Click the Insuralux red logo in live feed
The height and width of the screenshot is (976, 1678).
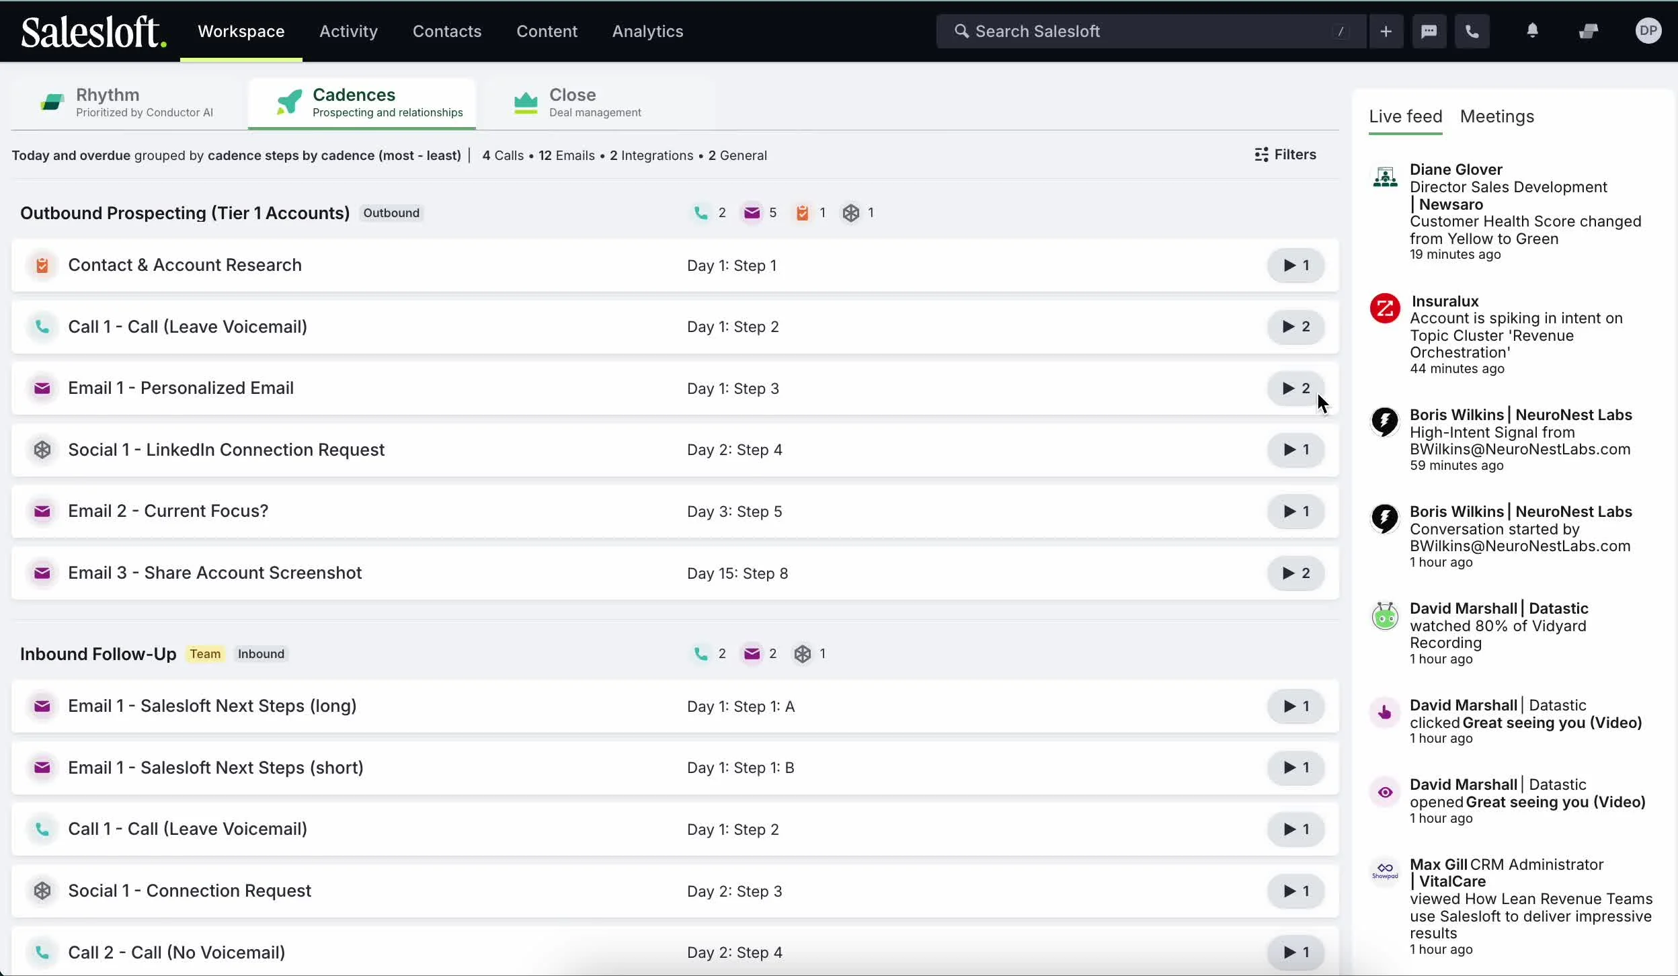(x=1385, y=309)
